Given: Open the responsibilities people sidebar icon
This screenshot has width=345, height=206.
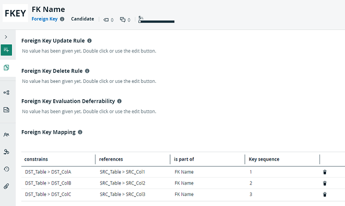Looking at the screenshot, I should (6, 135).
